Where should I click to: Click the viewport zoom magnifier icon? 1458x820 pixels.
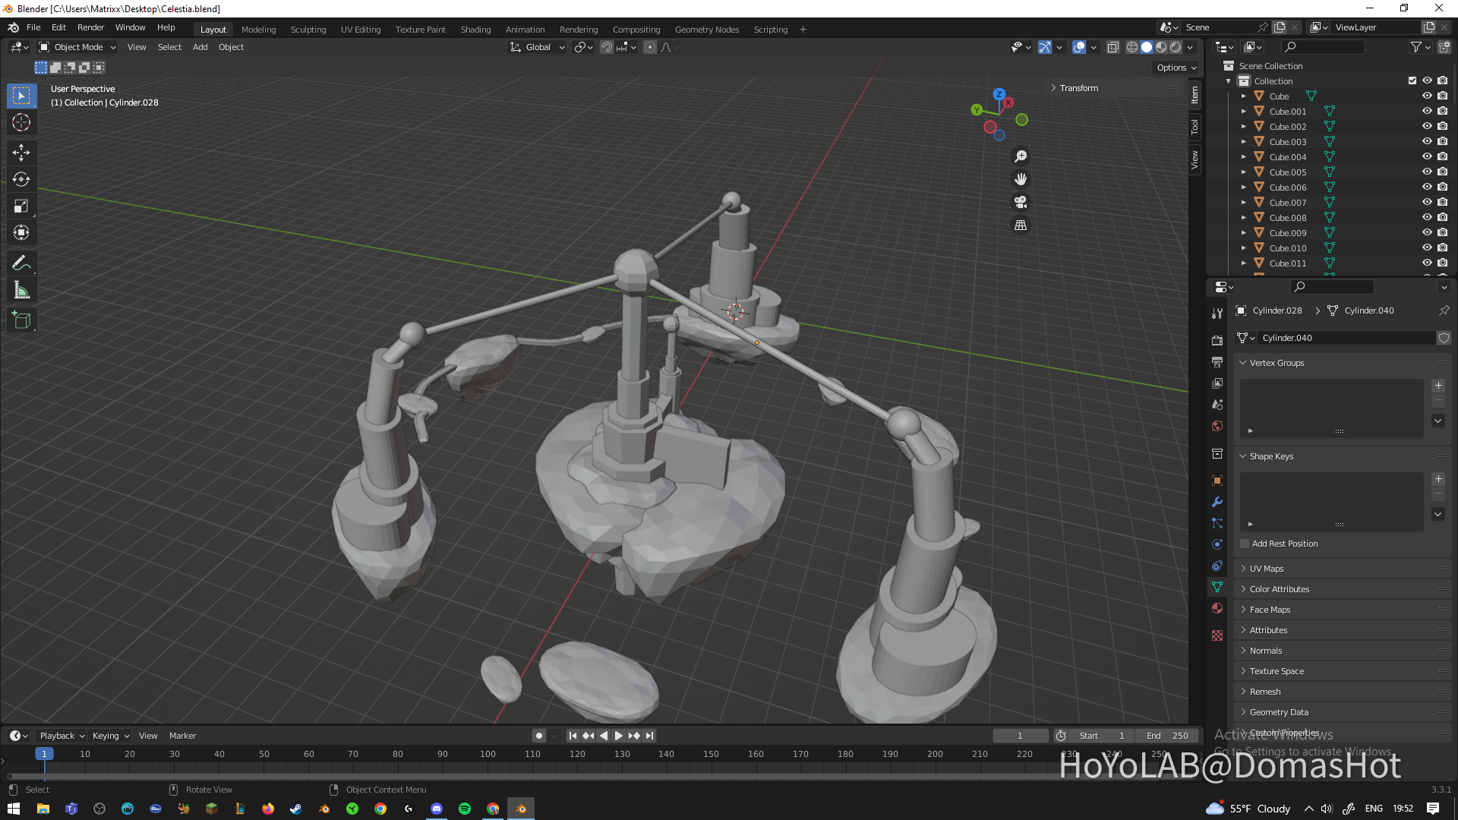[1021, 156]
